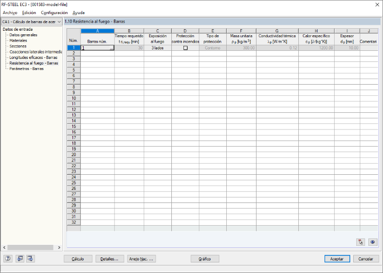The height and width of the screenshot is (273, 383).
Task: Click the Gráfico button
Action: pos(205,259)
